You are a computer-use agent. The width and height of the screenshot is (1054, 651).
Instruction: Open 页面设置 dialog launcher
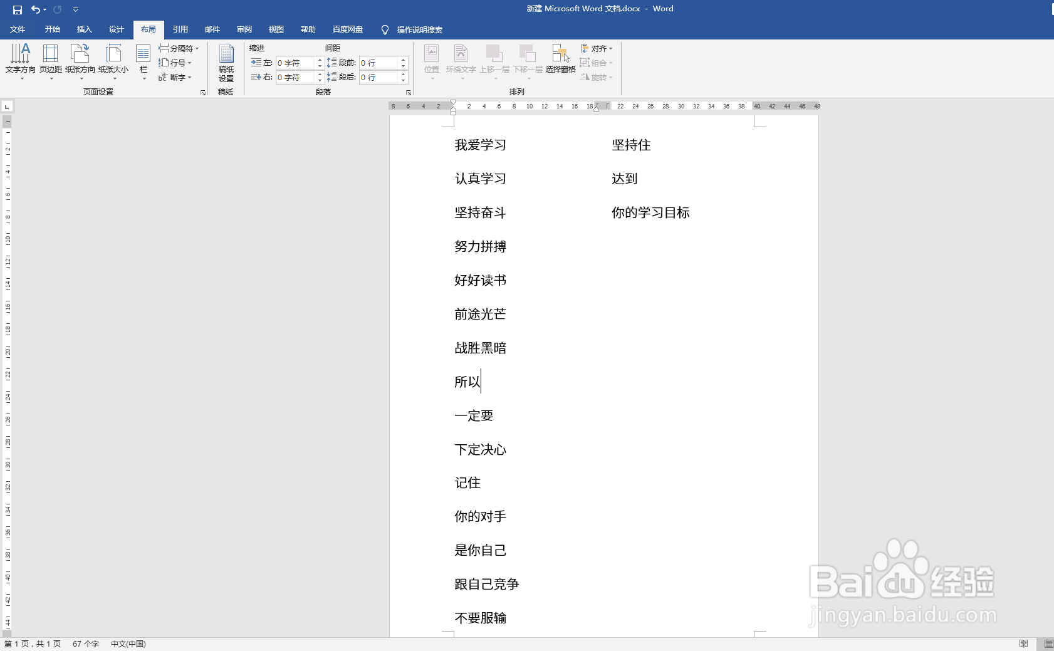click(202, 93)
